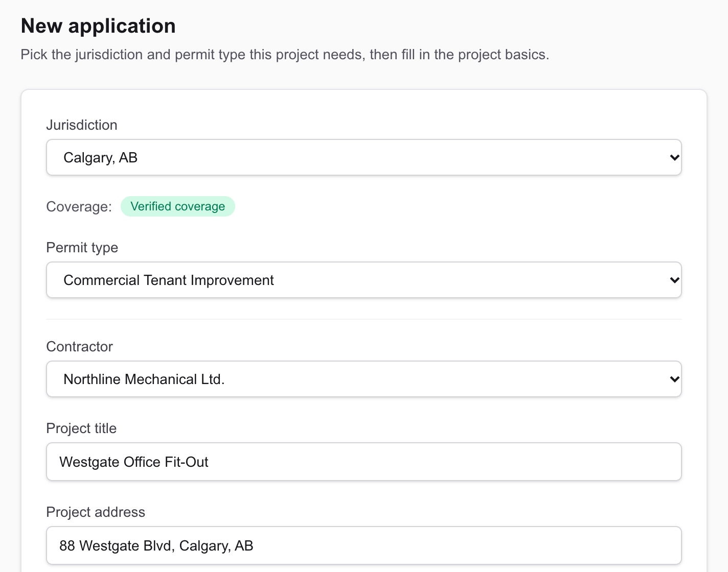Viewport: 728px width, 572px height.
Task: Click the Project address label
Action: pyautogui.click(x=96, y=512)
